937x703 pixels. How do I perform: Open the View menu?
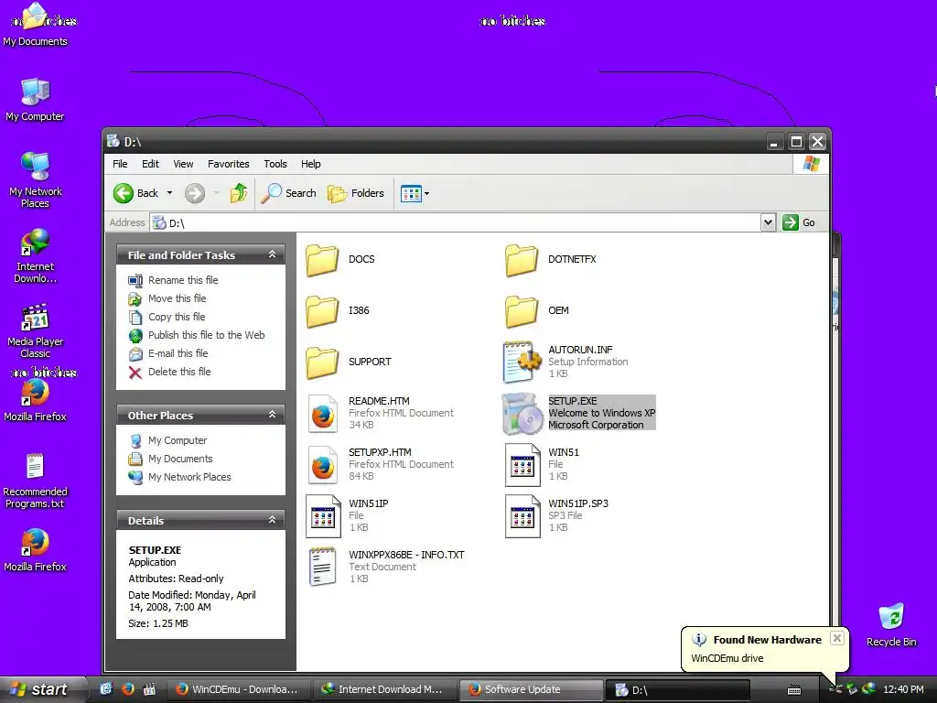click(183, 164)
